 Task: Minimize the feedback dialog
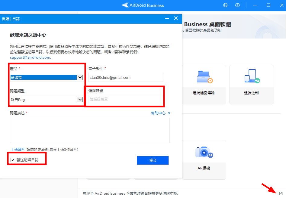click(167, 18)
